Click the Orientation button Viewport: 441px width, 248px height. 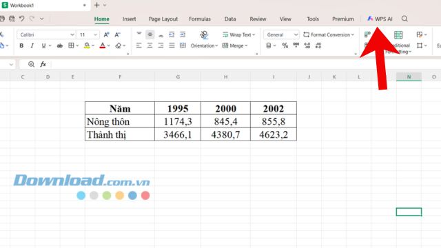[x=204, y=40]
